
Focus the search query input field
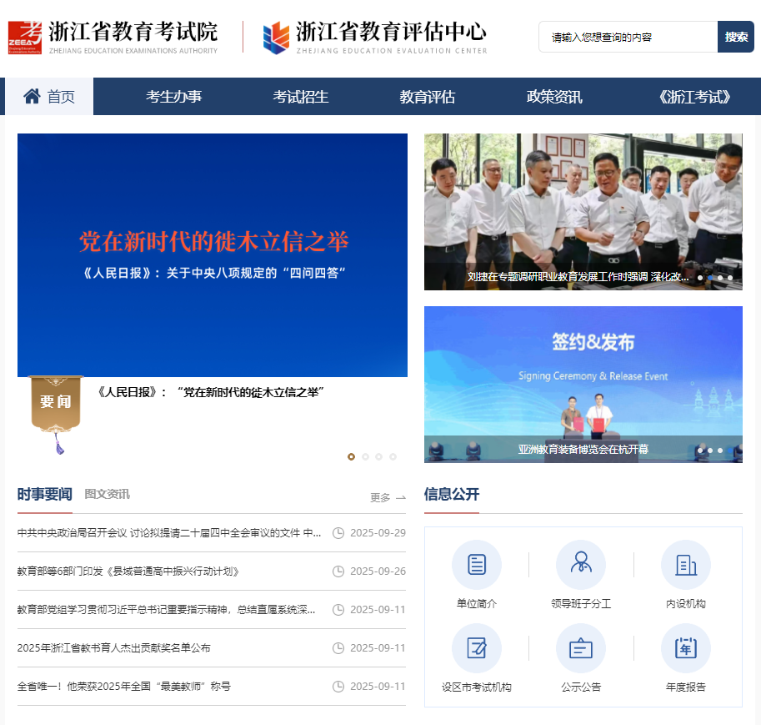click(628, 37)
